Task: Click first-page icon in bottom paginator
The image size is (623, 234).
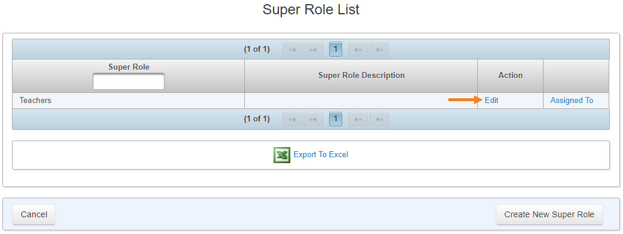Action: (293, 119)
